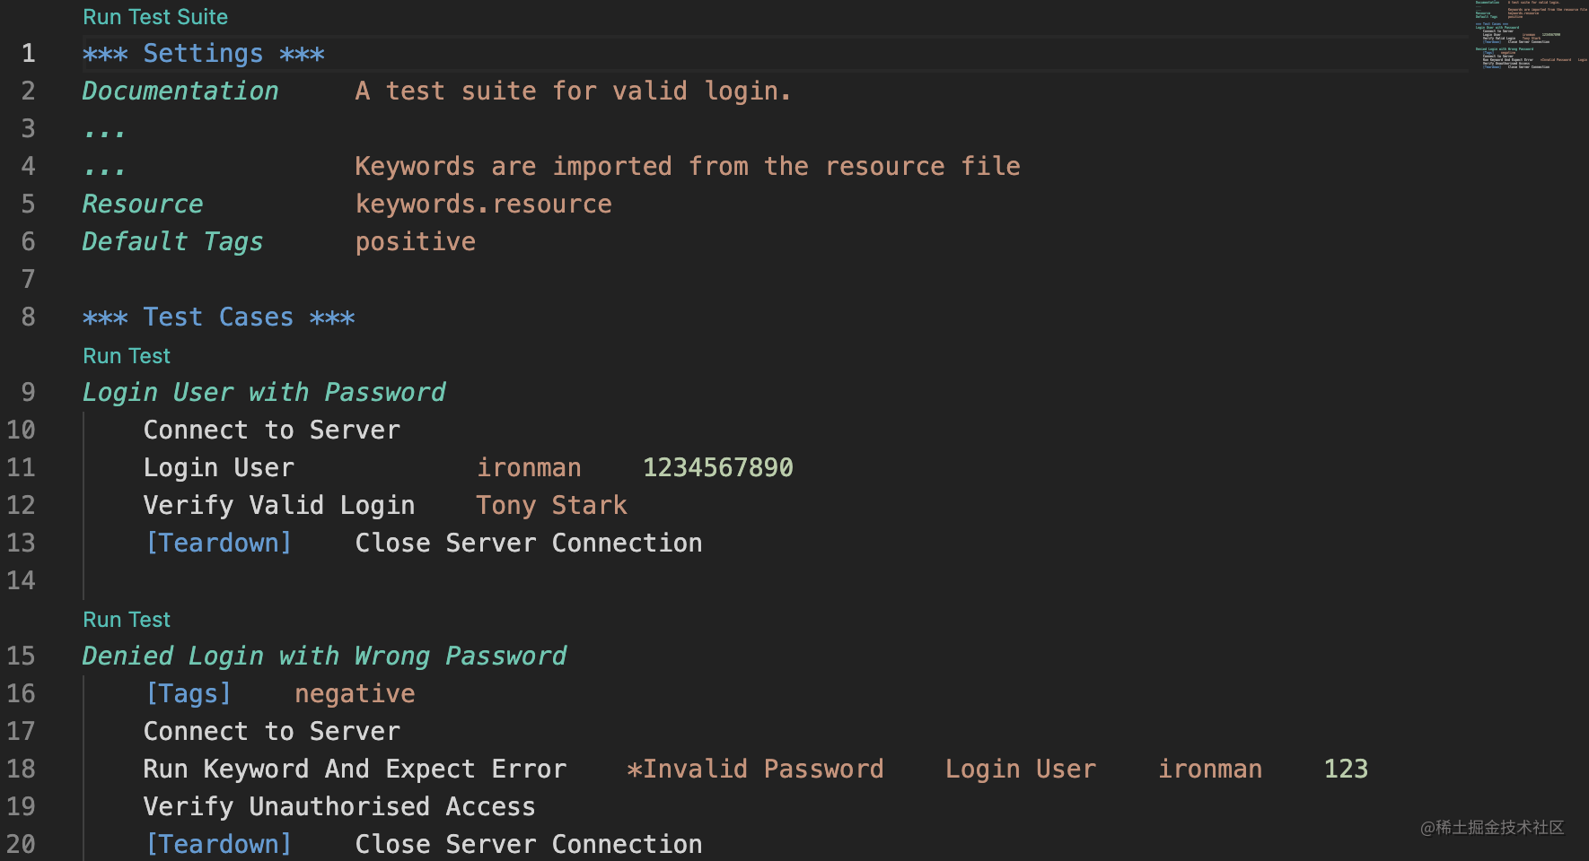Place cursor on "keywords.resource" value
1589x861 pixels.
pyautogui.click(x=483, y=204)
